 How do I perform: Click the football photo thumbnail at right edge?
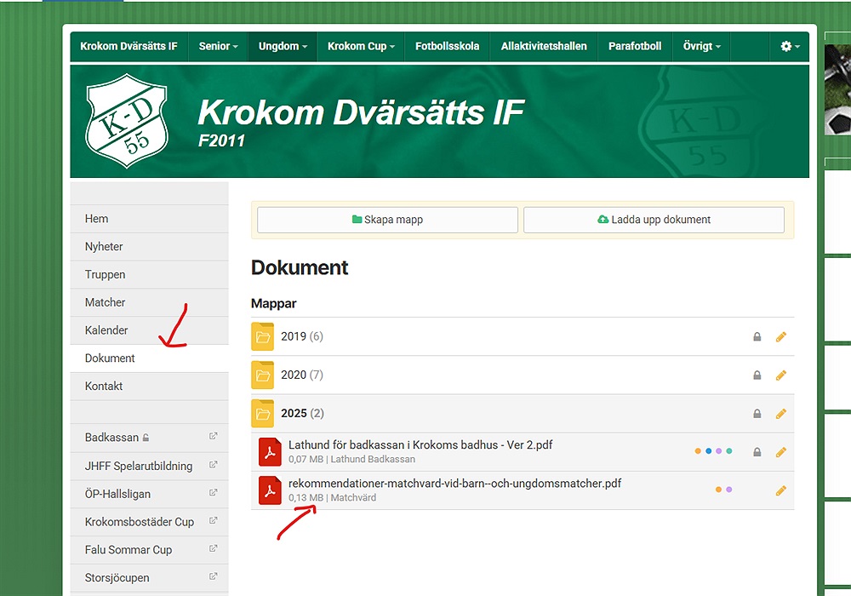pyautogui.click(x=837, y=90)
